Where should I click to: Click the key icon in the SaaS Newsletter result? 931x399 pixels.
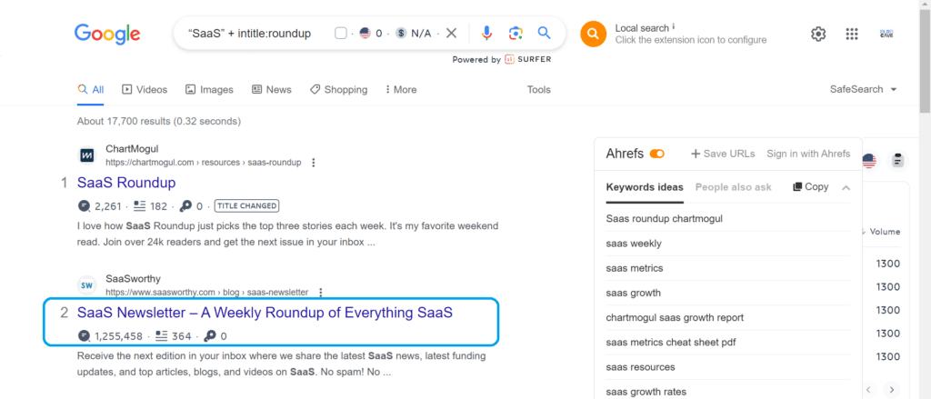tap(210, 336)
